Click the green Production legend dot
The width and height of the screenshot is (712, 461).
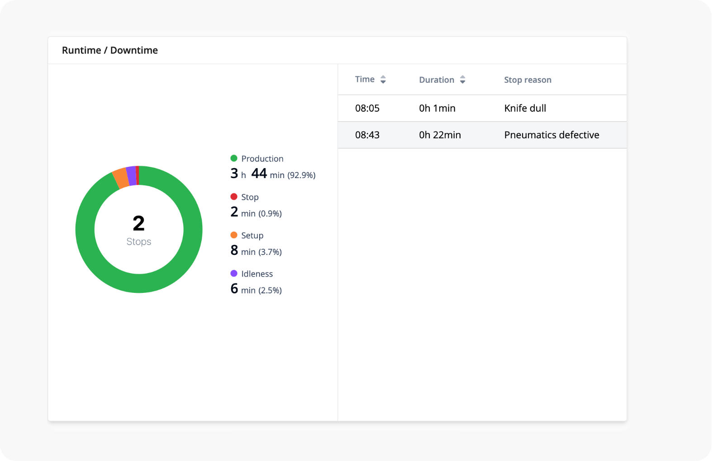(x=234, y=158)
